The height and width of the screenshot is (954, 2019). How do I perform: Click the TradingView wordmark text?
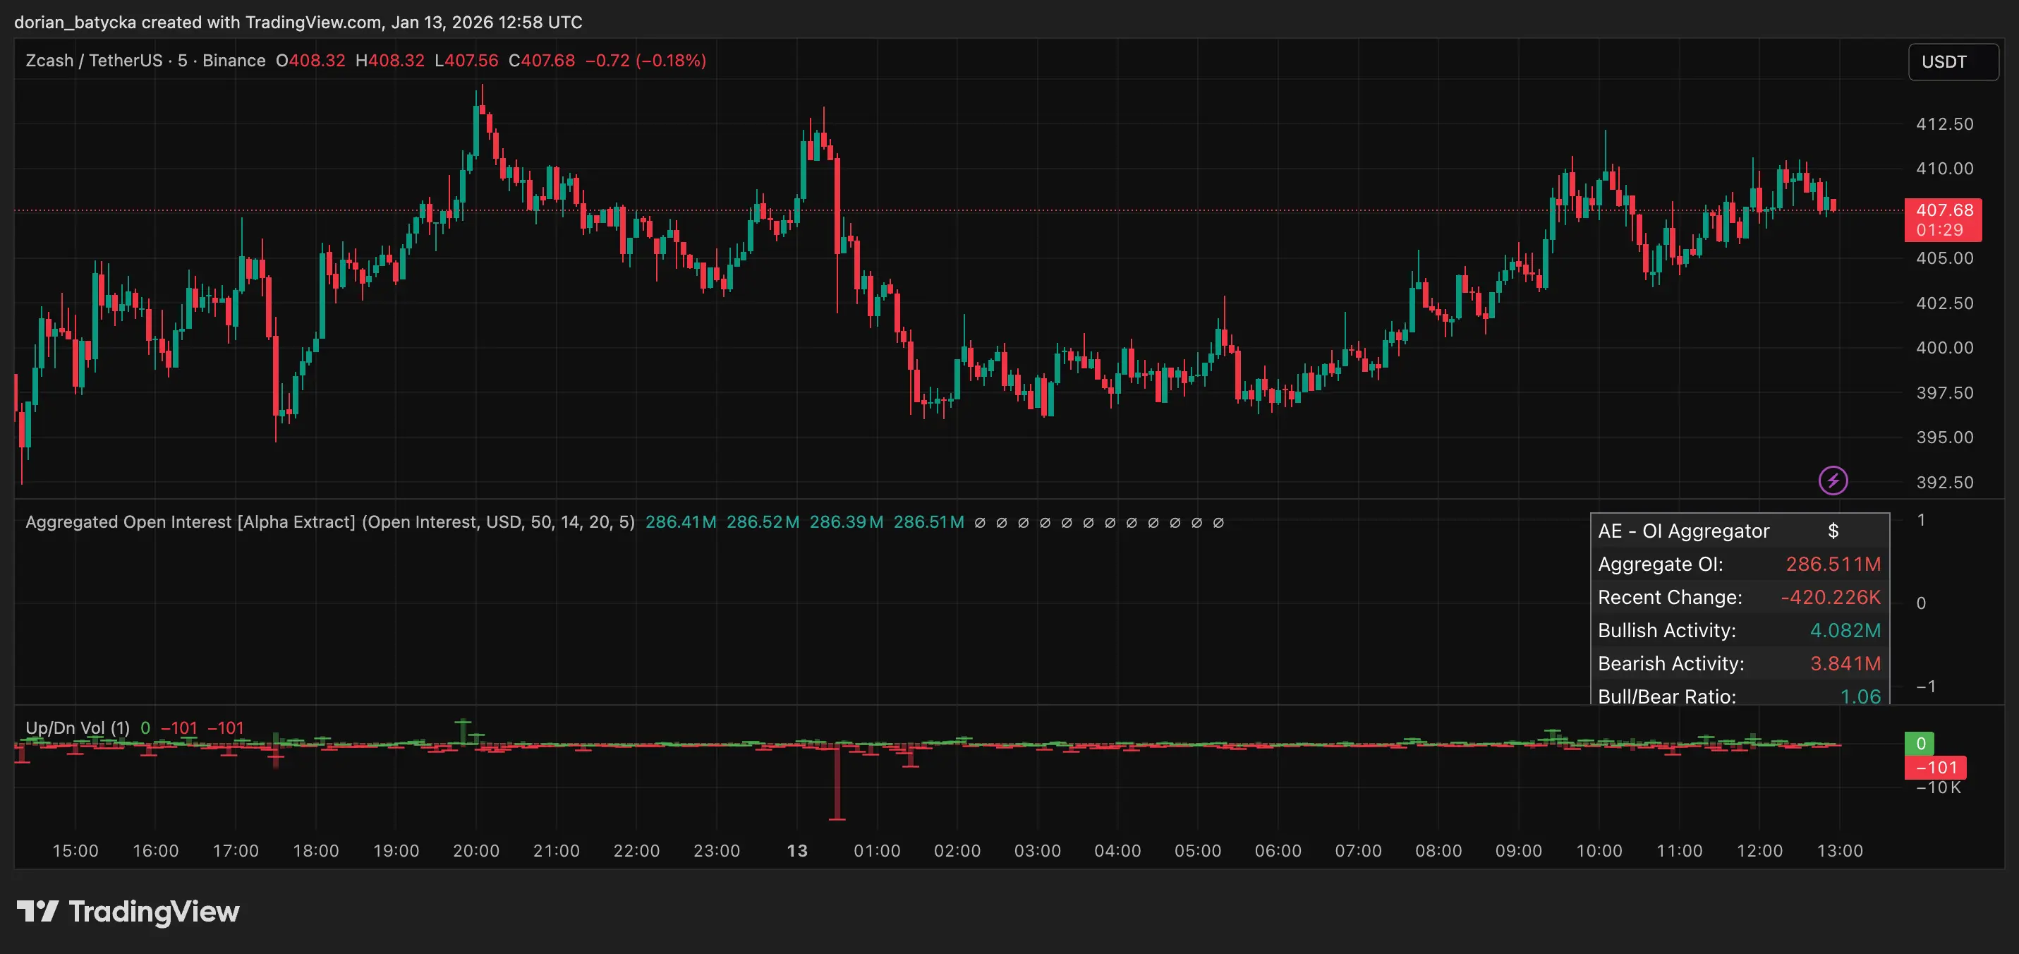154,912
